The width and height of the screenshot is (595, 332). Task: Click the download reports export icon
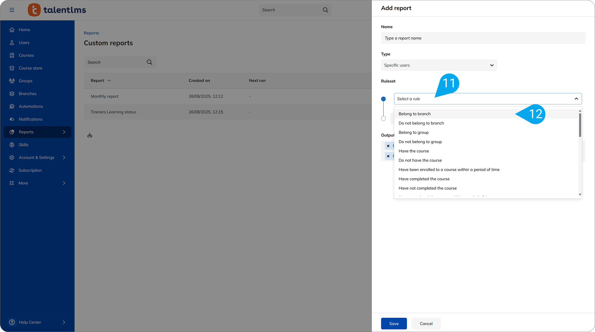point(90,135)
